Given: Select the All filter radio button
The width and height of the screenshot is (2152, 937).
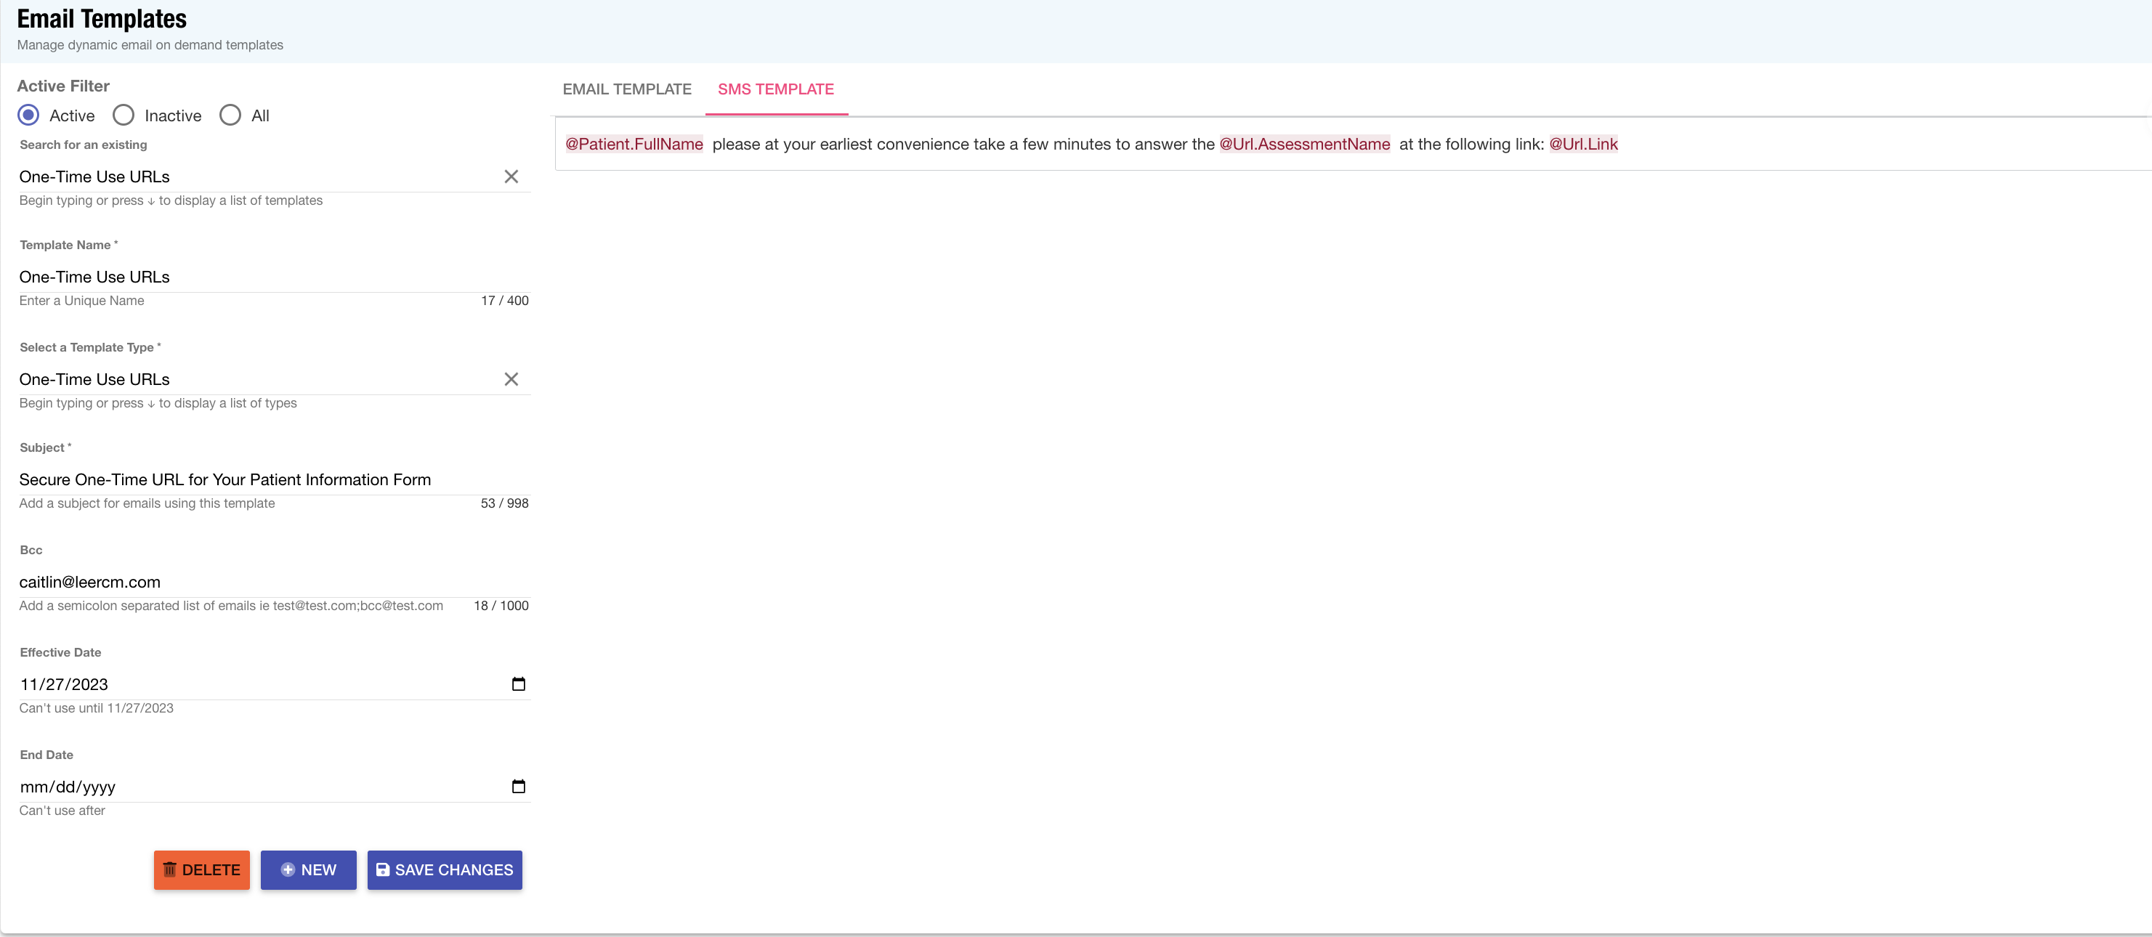Looking at the screenshot, I should [230, 115].
